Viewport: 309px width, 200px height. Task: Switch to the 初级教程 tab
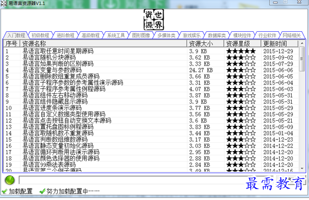[41, 35]
